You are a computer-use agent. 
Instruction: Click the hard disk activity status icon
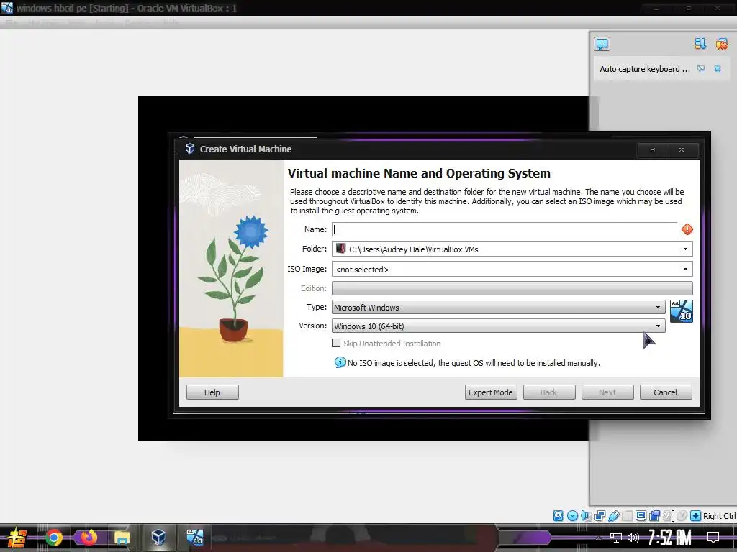tap(558, 516)
